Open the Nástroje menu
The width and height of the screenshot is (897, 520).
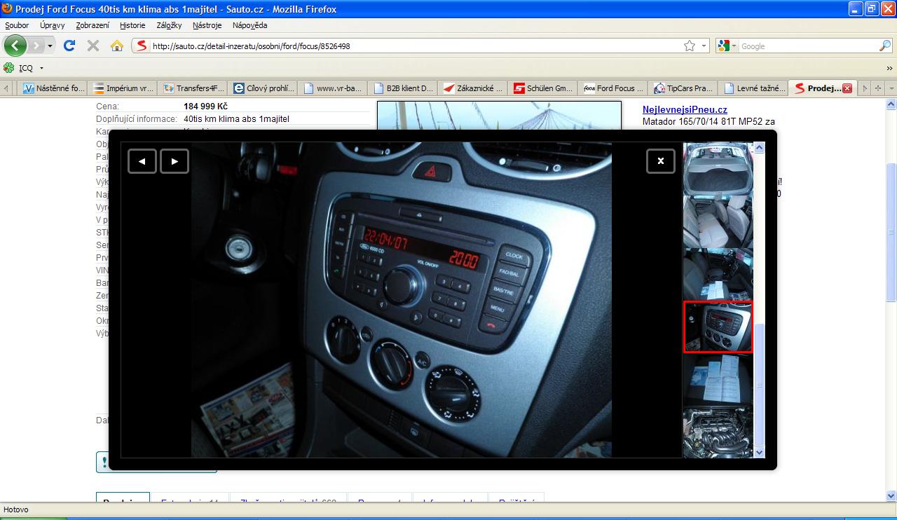(x=207, y=25)
